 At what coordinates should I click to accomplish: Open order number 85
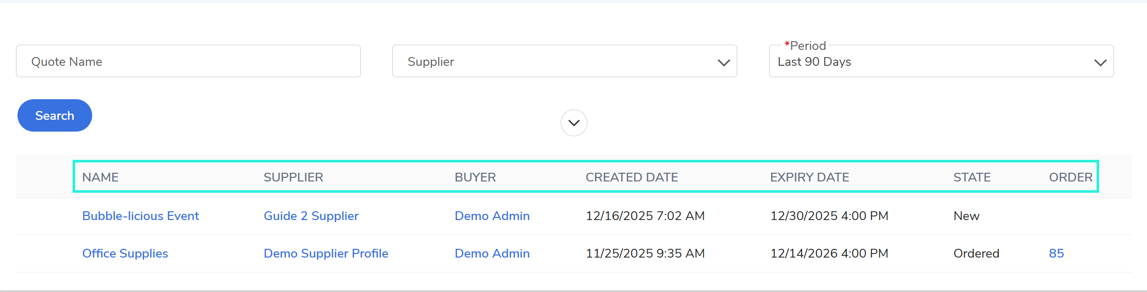coord(1056,253)
